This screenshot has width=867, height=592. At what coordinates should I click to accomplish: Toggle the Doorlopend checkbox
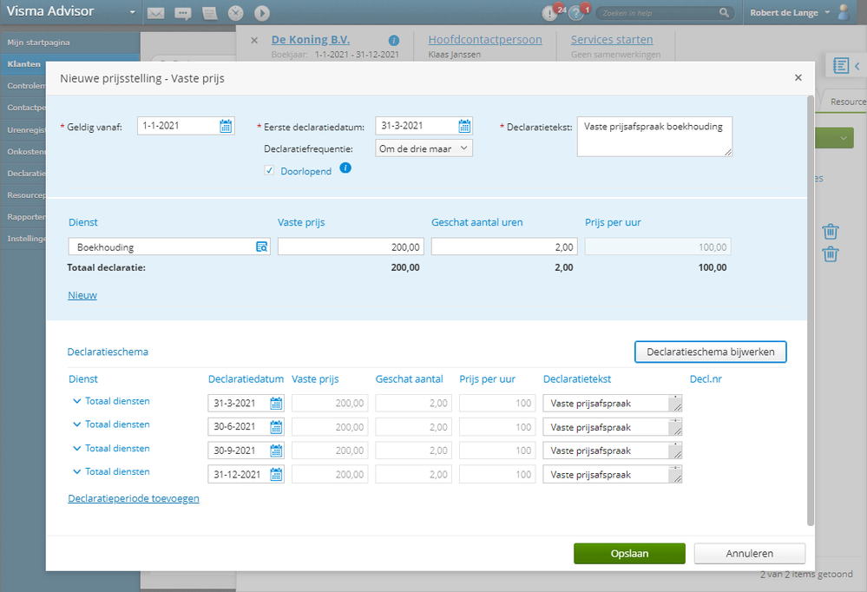click(269, 170)
